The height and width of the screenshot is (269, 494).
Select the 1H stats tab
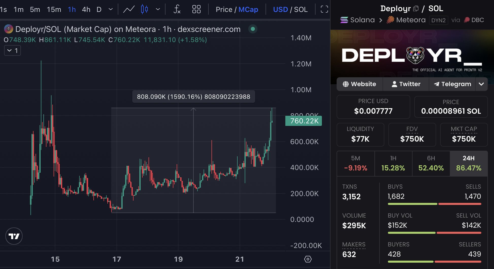393,163
